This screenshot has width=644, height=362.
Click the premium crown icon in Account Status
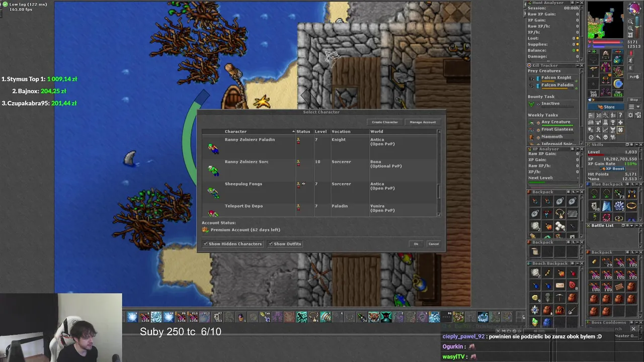tap(205, 230)
